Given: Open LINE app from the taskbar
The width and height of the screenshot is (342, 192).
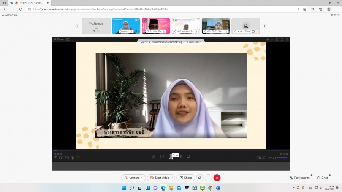Looking at the screenshot, I should pos(202,188).
